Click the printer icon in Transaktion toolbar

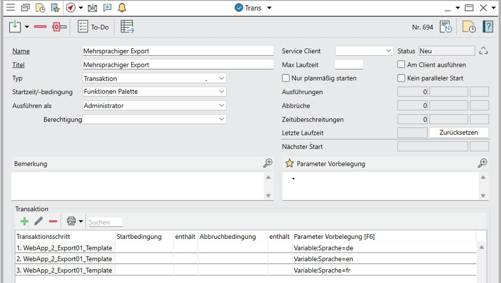[x=71, y=221]
